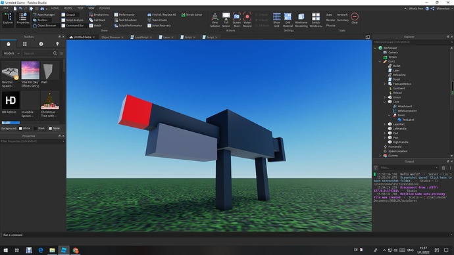Open Toolbox inventory tab icon
The width and height of the screenshot is (454, 255).
coord(24,44)
